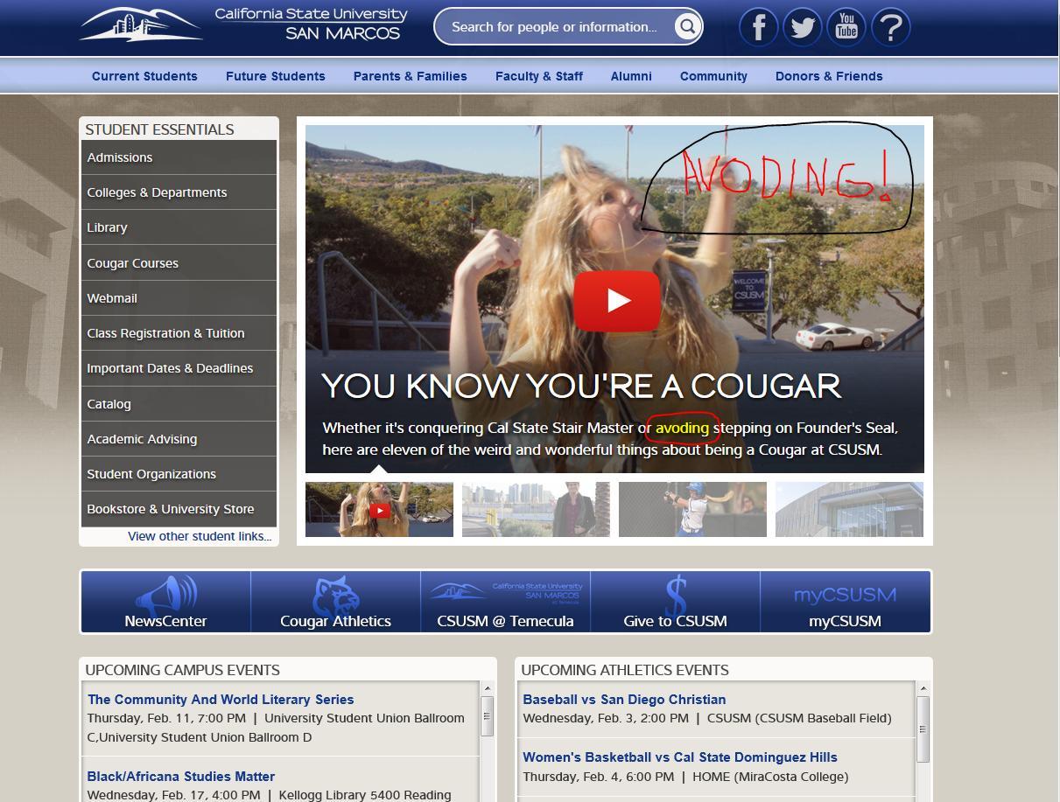Play the Cougar video

coord(615,300)
